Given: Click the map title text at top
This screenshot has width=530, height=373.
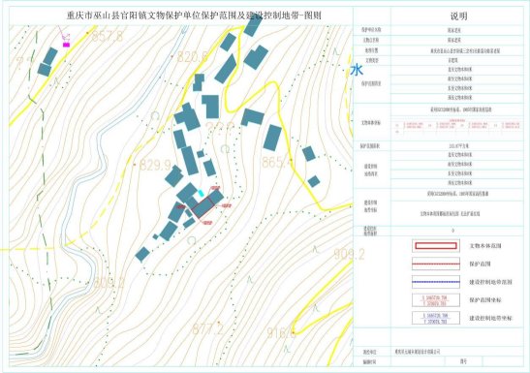Looking at the screenshot, I should point(194,16).
